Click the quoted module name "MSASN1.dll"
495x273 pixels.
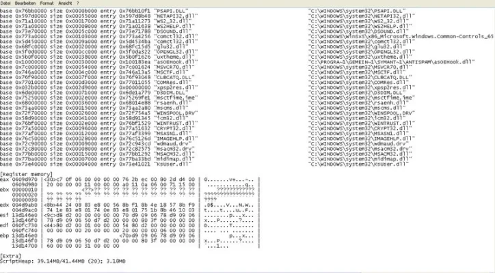tap(173, 133)
